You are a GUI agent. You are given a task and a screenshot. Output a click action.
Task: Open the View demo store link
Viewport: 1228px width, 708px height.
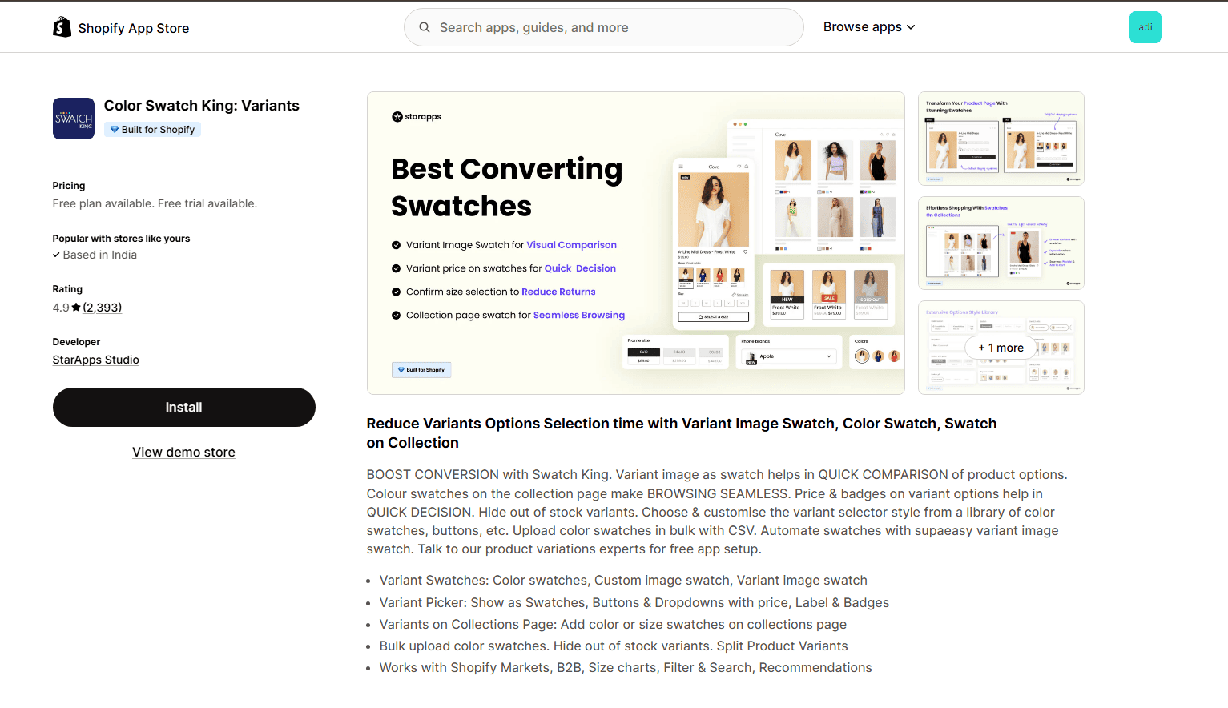[x=183, y=452]
